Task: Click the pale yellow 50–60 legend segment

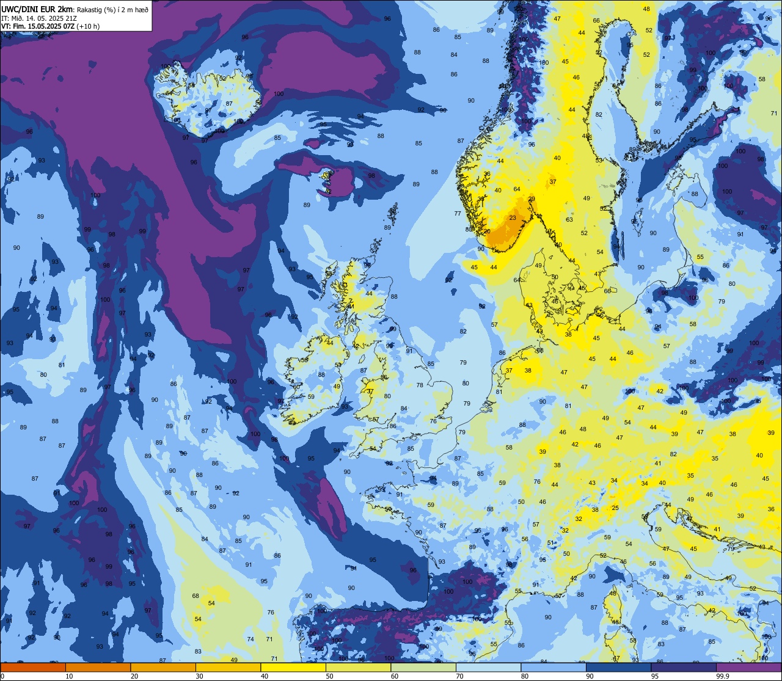Action: pos(358,667)
